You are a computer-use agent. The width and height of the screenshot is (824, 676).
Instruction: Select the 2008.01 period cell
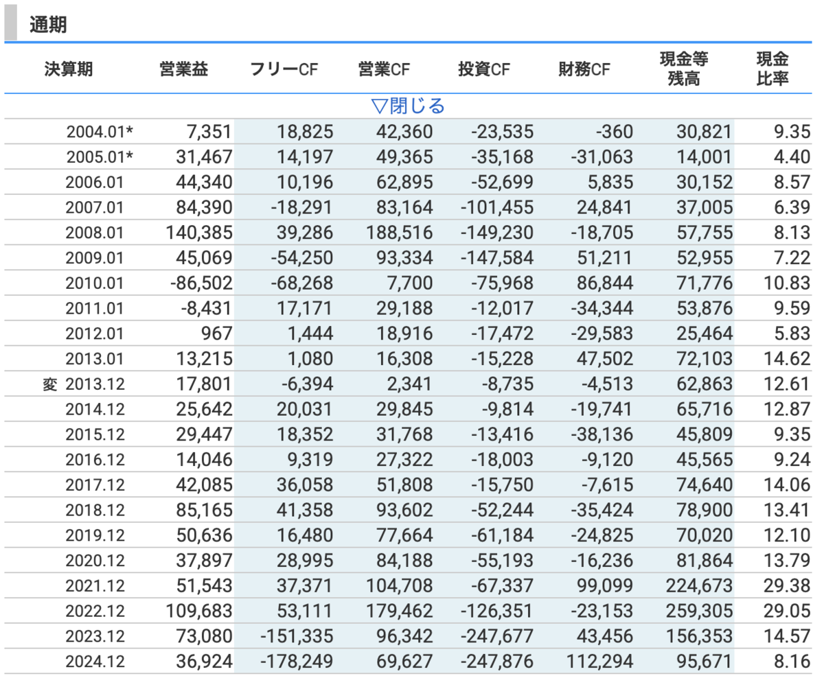coord(95,233)
